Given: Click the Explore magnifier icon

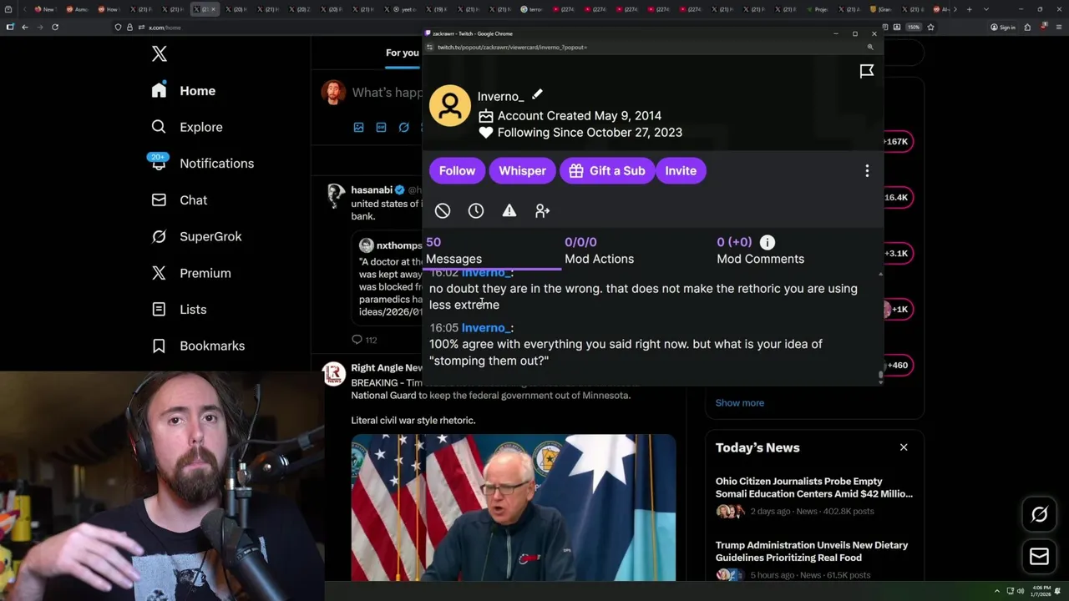Looking at the screenshot, I should coord(159,127).
